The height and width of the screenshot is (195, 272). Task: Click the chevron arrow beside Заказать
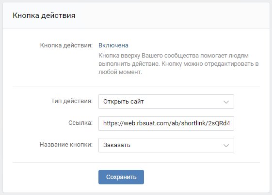point(226,146)
